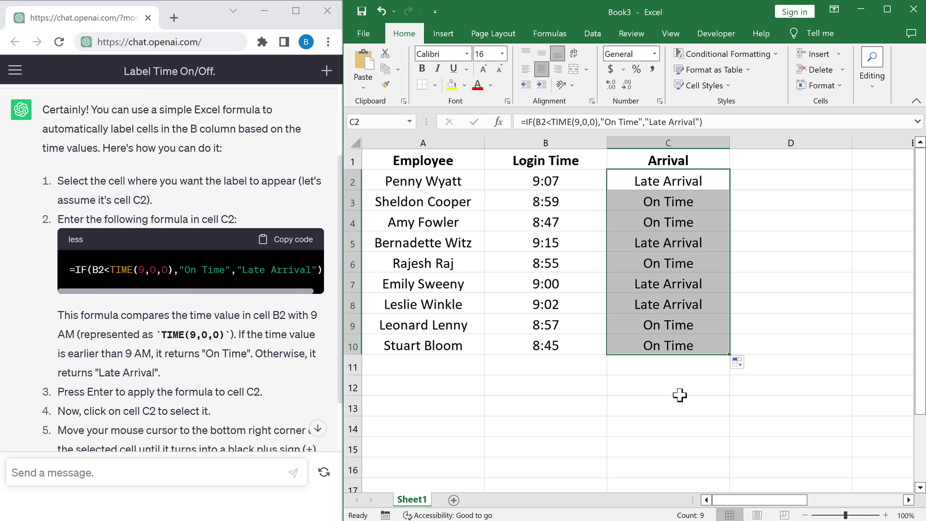This screenshot has width=926, height=521.
Task: Click the Sign in button in Excel
Action: 794,12
